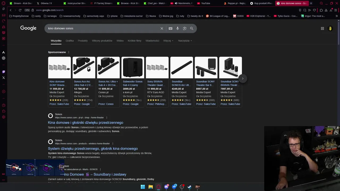Click the magnifier search button
This screenshot has height=191, width=340.
192,28
